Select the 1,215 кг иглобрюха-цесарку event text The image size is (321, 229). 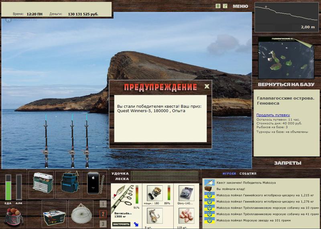click(x=265, y=195)
